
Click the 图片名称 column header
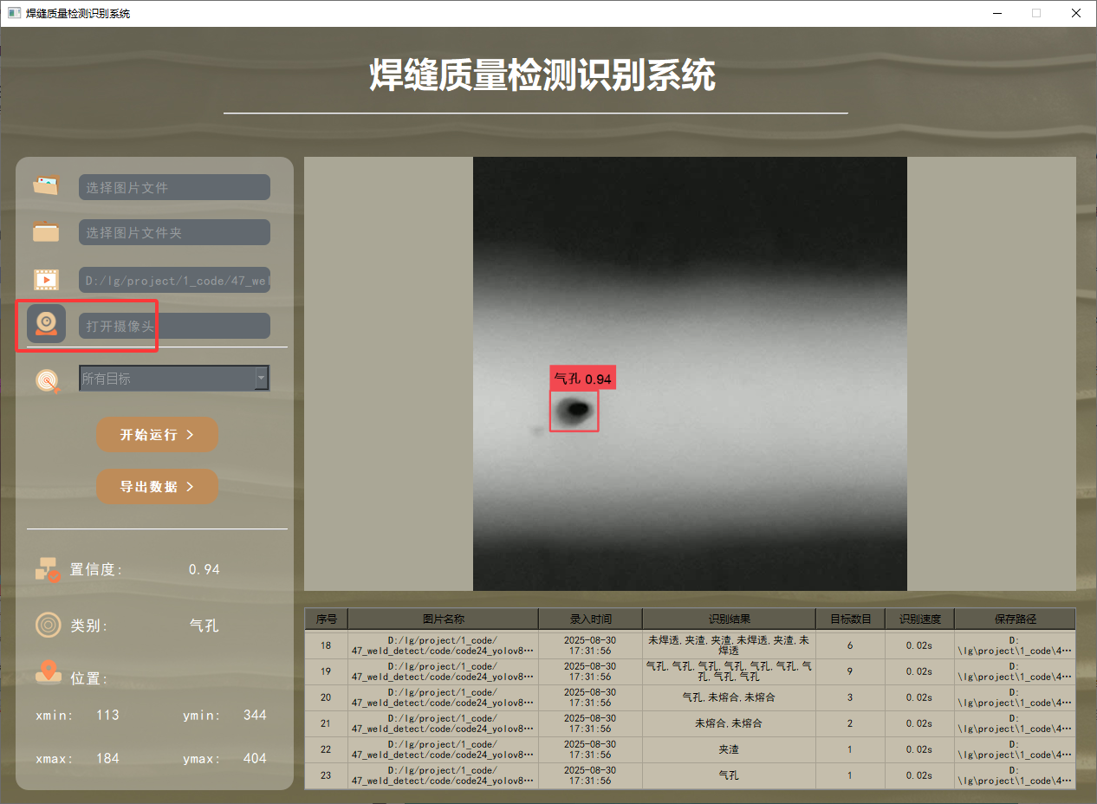click(x=443, y=619)
